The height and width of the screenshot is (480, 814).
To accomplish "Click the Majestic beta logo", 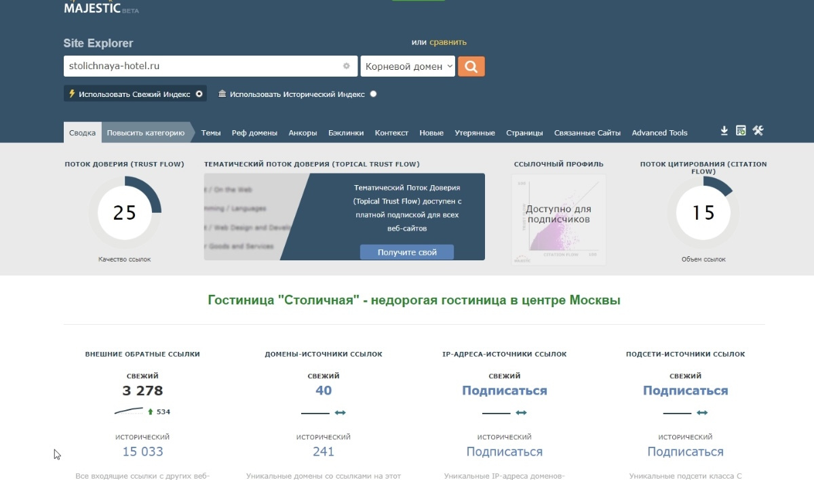I will (x=100, y=9).
